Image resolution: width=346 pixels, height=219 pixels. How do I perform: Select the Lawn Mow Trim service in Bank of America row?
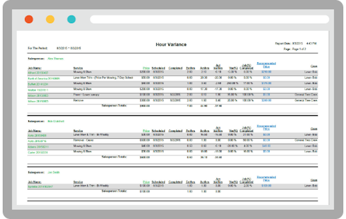[x=103, y=78]
